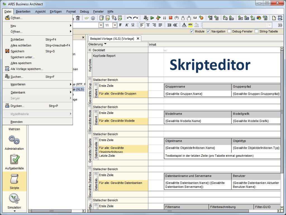Align text right in formatting toolbar
Image resolution: width=286 pixels, height=215 pixels.
pyautogui.click(x=154, y=25)
